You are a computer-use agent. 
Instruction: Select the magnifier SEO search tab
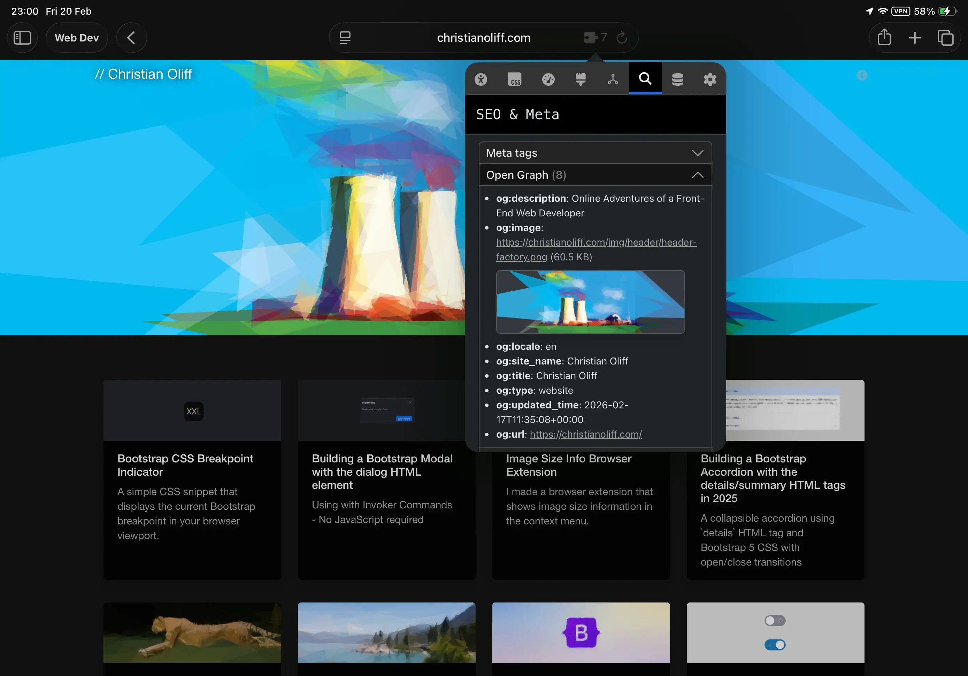click(645, 79)
